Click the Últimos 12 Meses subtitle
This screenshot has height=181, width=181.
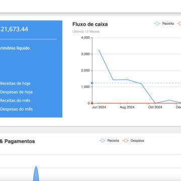pyautogui.click(x=86, y=32)
